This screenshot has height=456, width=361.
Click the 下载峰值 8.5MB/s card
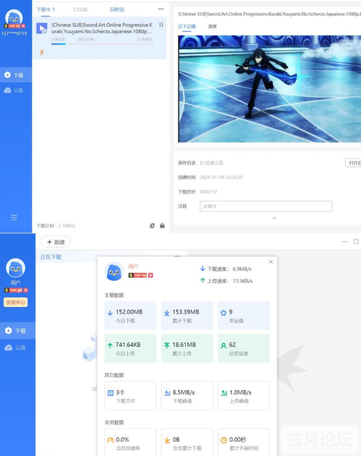pyautogui.click(x=187, y=396)
